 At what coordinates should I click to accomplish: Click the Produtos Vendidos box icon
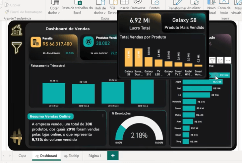89,41
